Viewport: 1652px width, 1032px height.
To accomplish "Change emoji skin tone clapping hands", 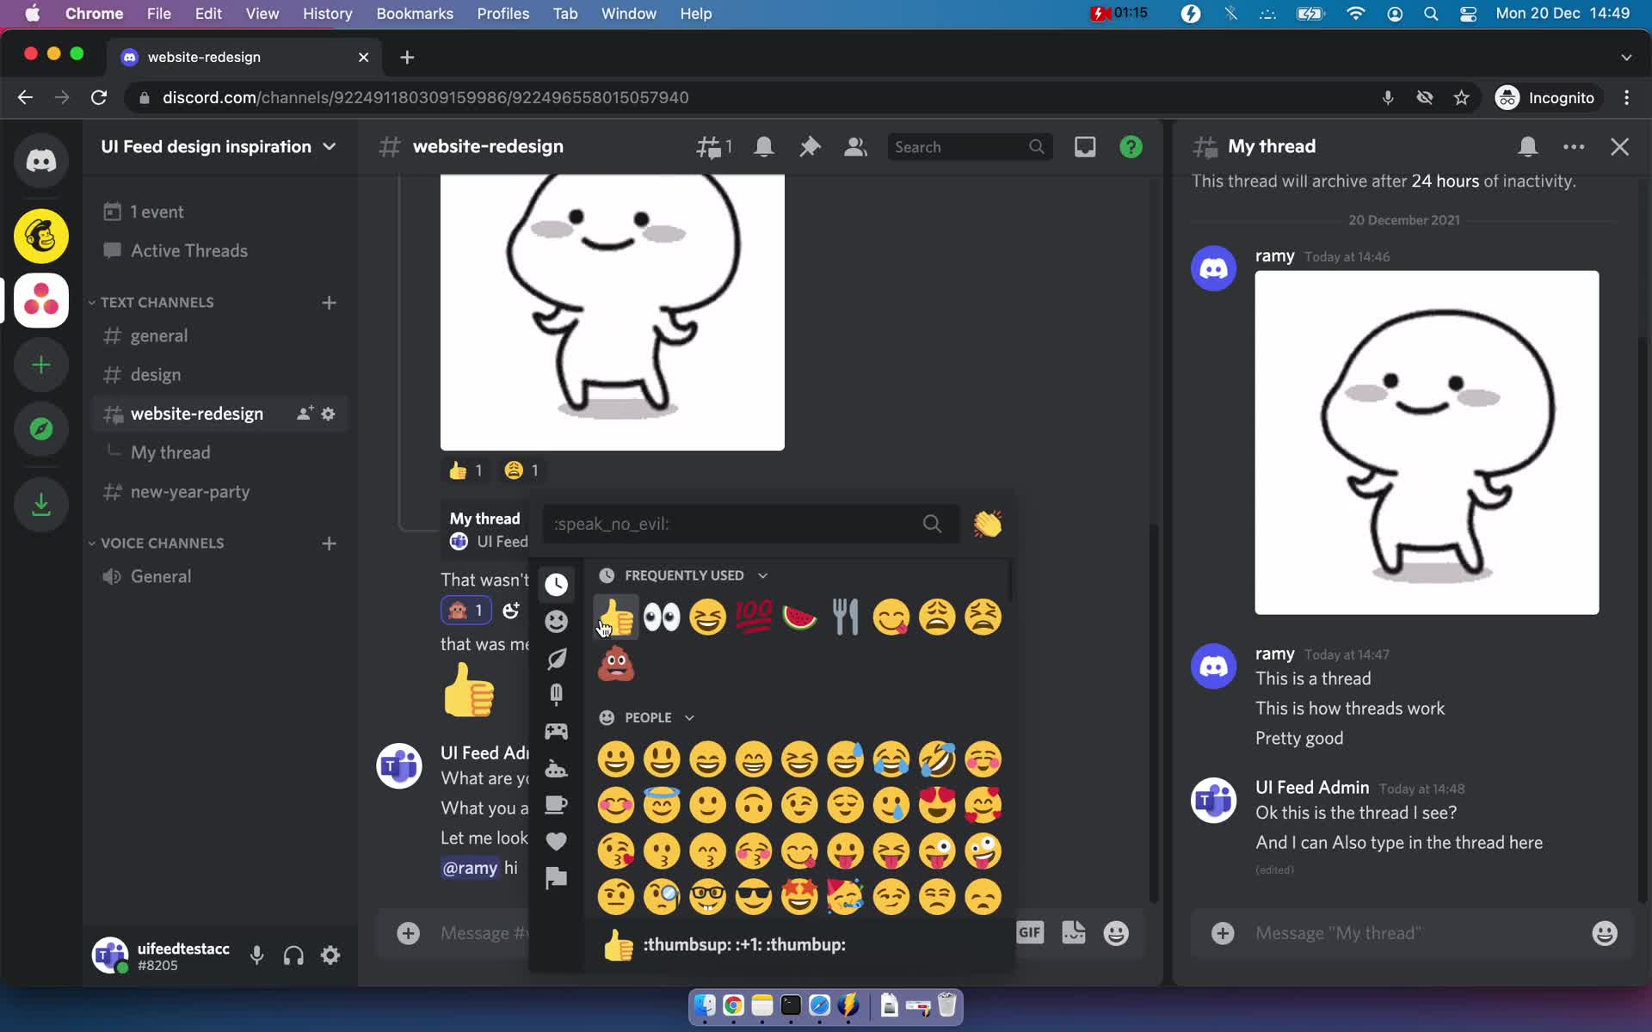I will pyautogui.click(x=987, y=524).
